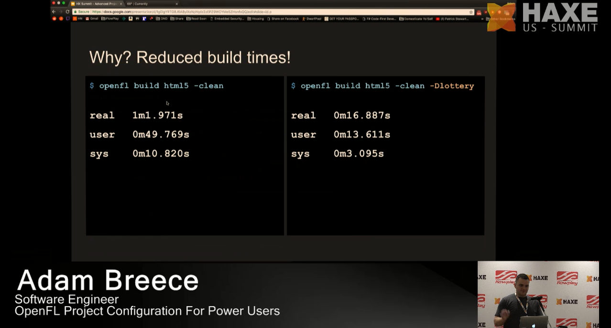Open the HN bookmark
The image size is (611, 328).
(77, 19)
